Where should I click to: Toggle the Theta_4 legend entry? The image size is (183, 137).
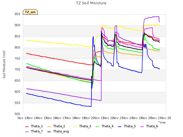[x=105, y=126]
